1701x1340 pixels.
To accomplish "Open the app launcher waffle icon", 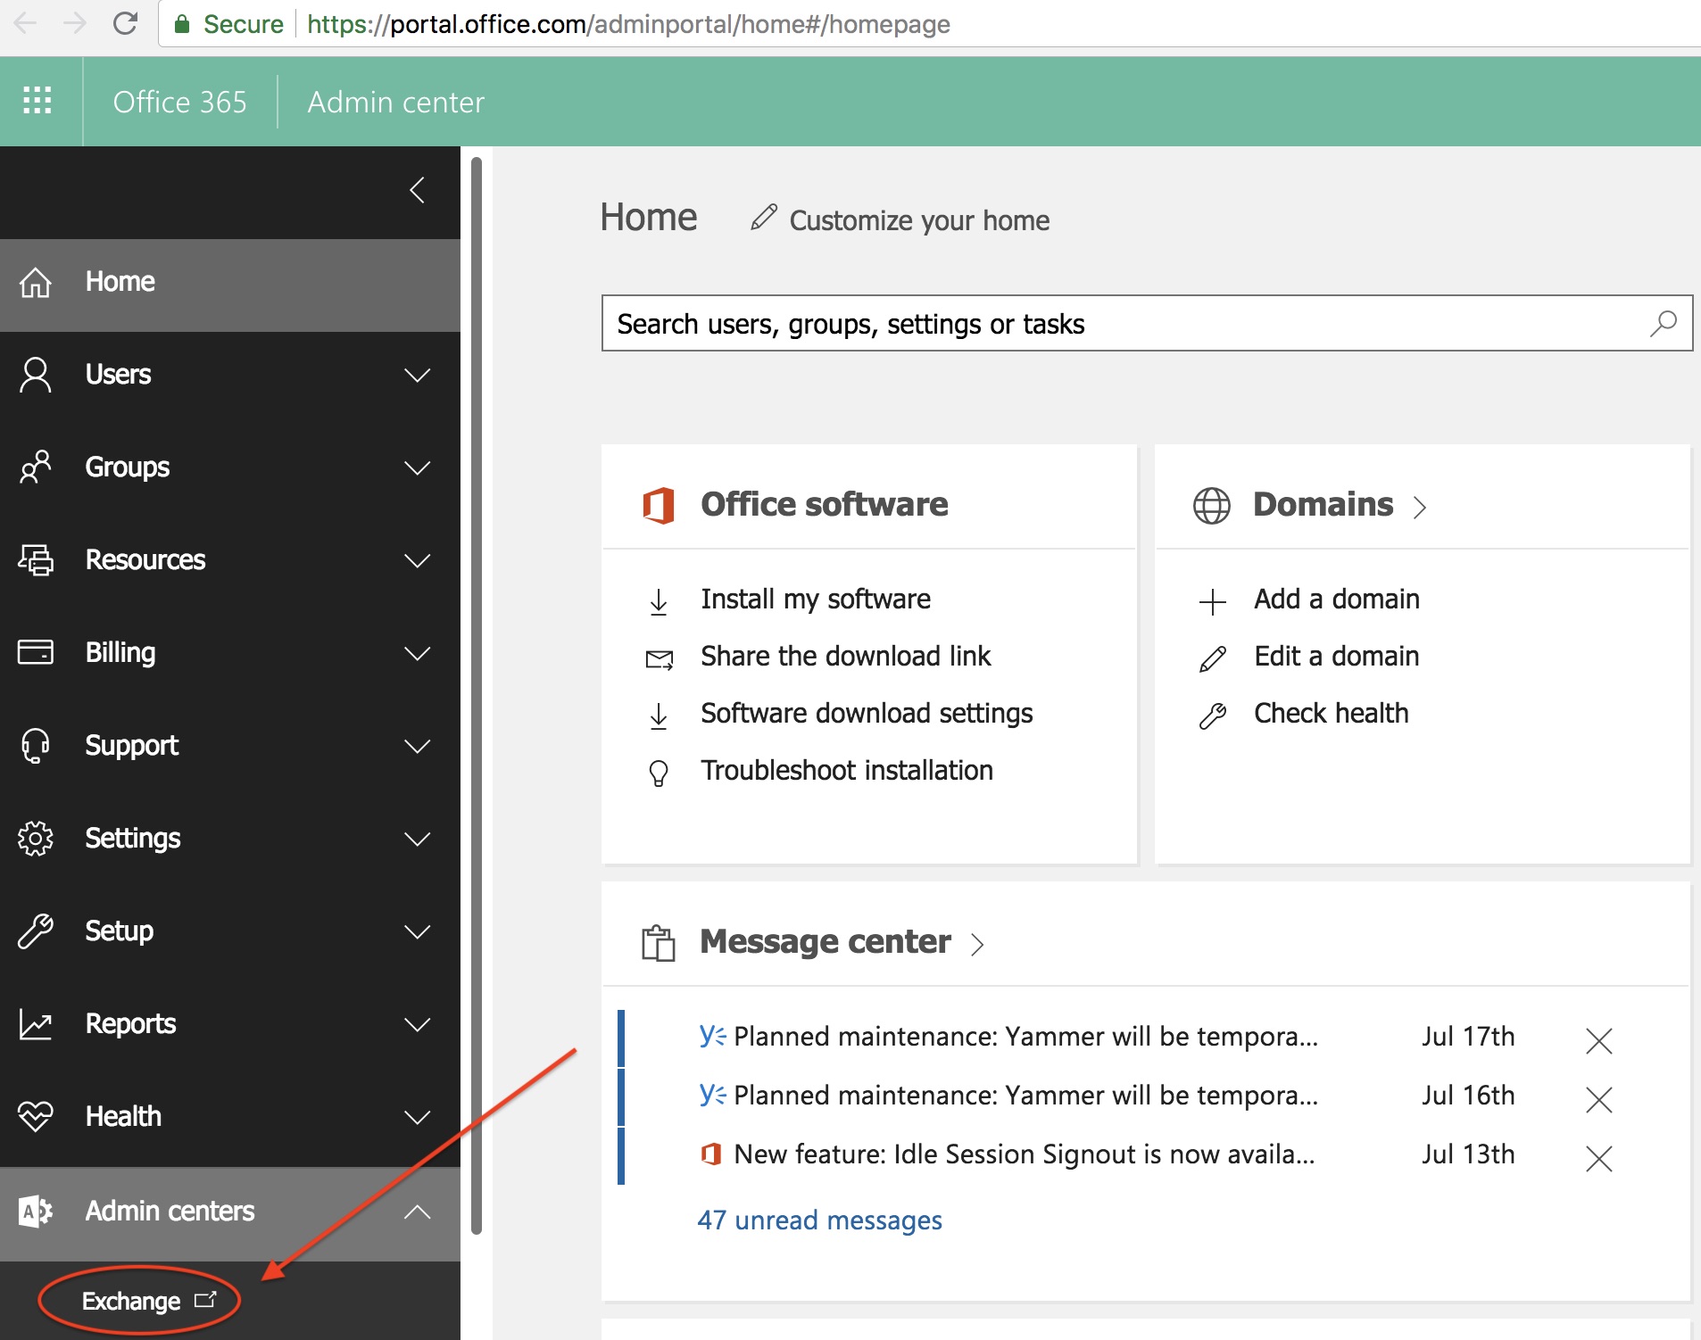I will (37, 101).
